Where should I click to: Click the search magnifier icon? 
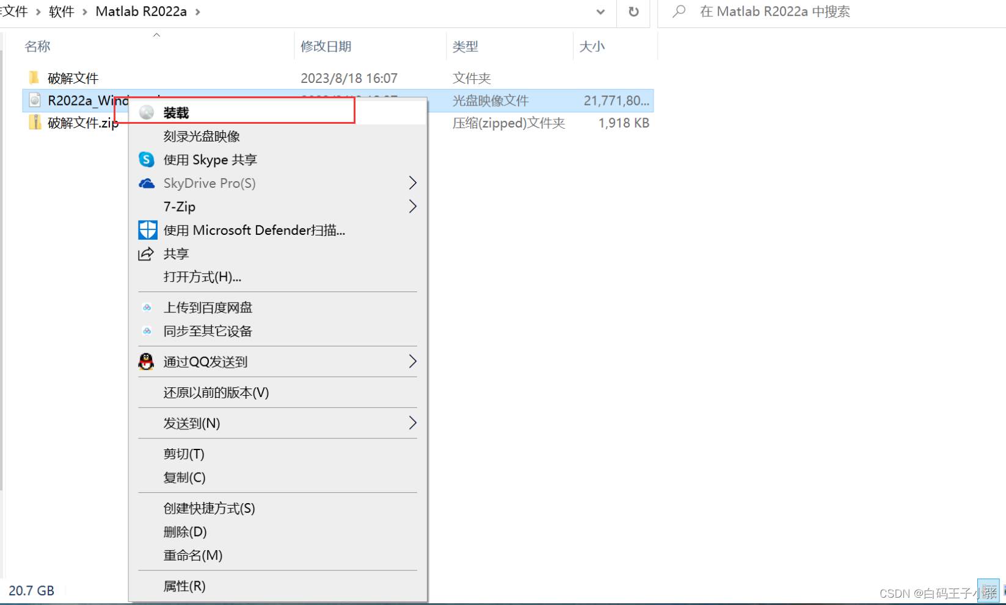pyautogui.click(x=679, y=12)
